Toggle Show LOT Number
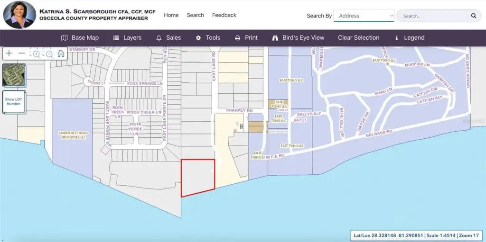Viewport: 486px width, 242px height. (14, 102)
